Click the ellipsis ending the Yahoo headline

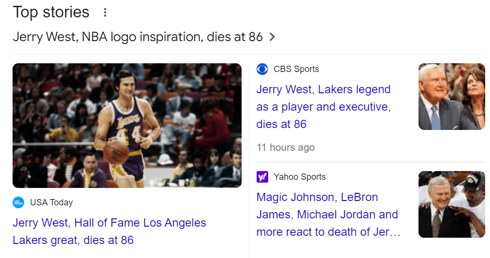click(395, 232)
